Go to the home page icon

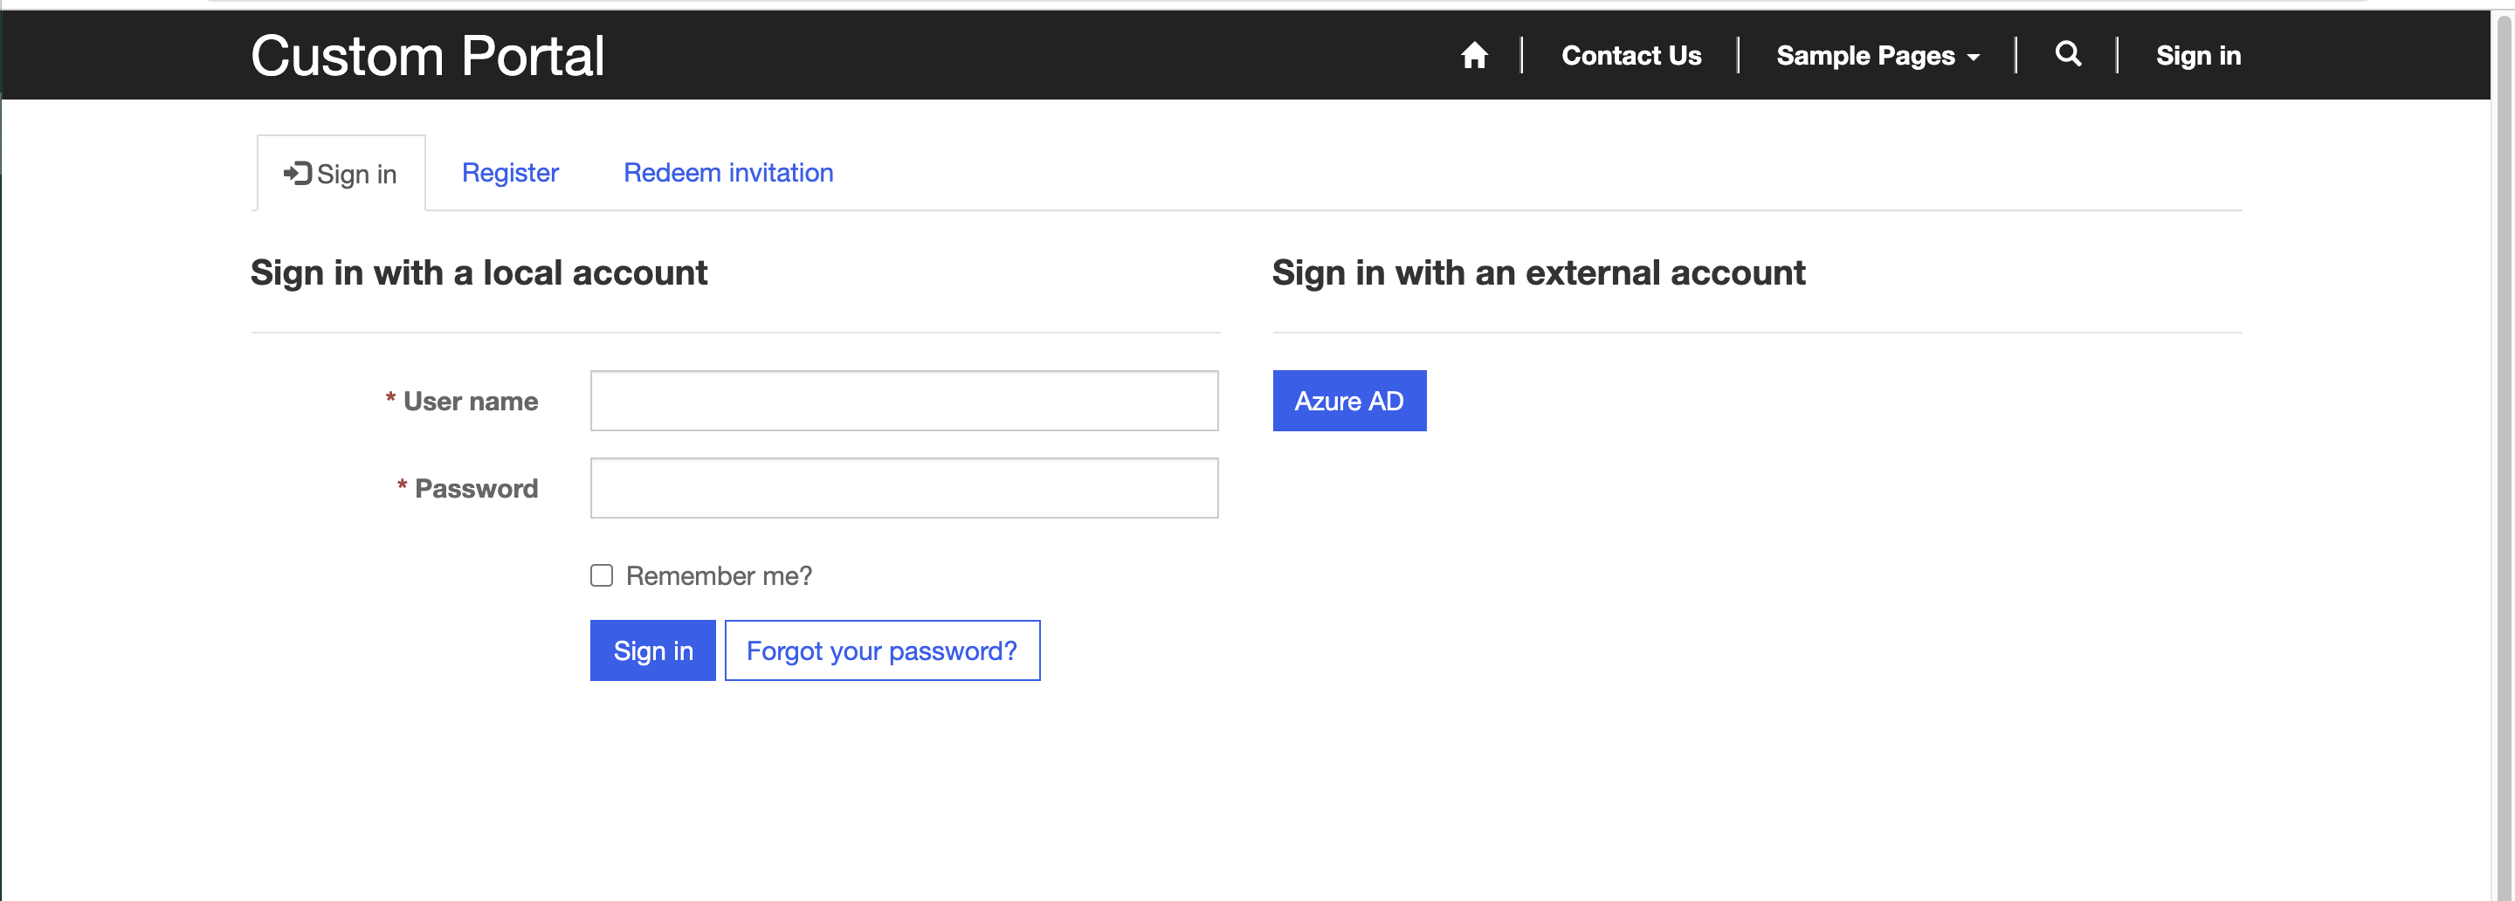(x=1474, y=56)
